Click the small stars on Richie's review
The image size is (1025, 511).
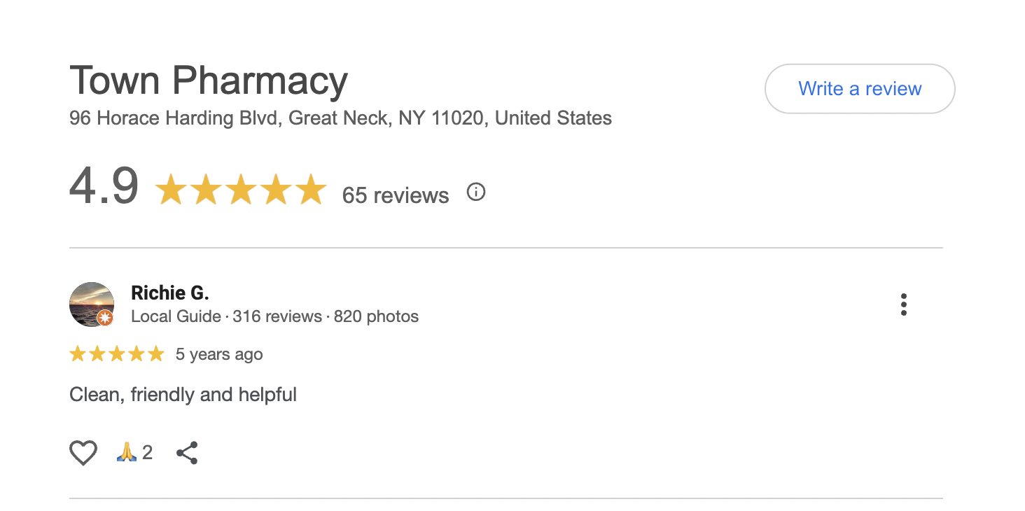coord(116,354)
